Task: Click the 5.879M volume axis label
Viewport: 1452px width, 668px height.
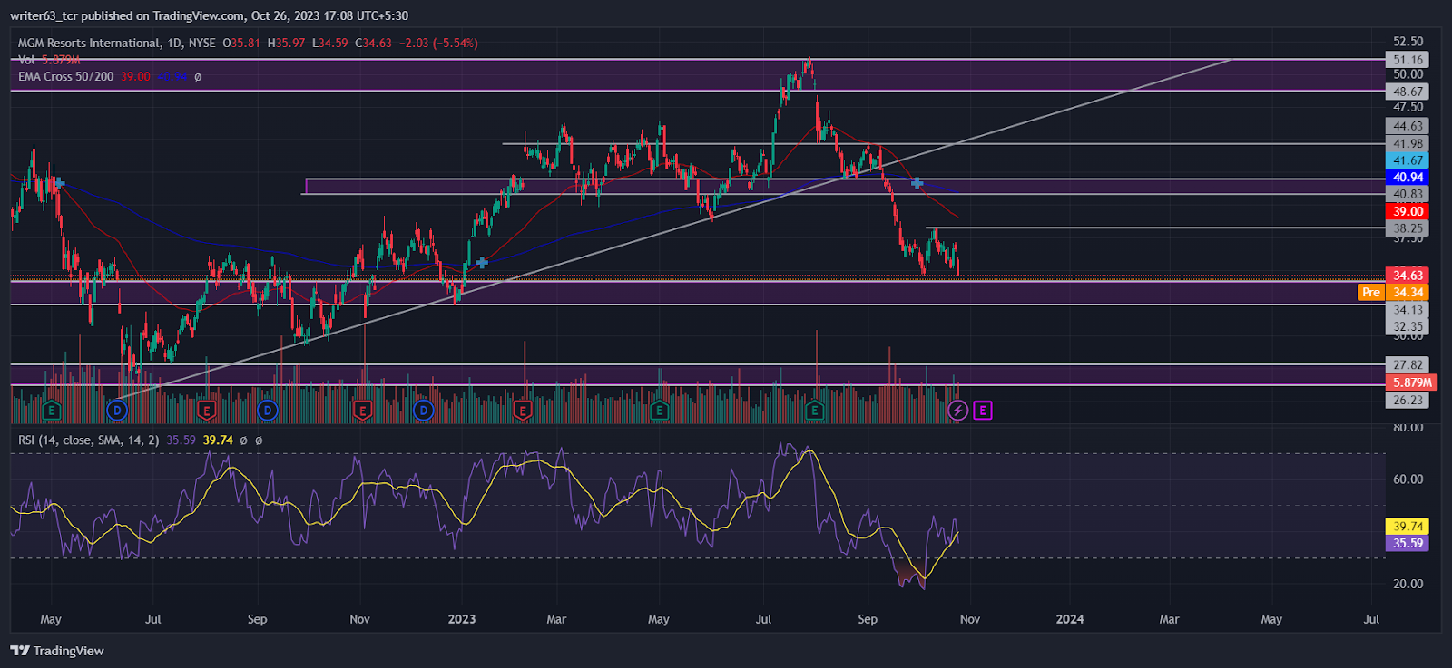Action: [1412, 382]
